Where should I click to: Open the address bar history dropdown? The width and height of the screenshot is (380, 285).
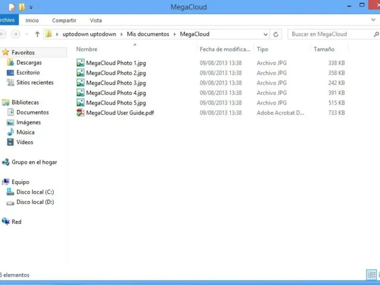[x=266, y=34]
